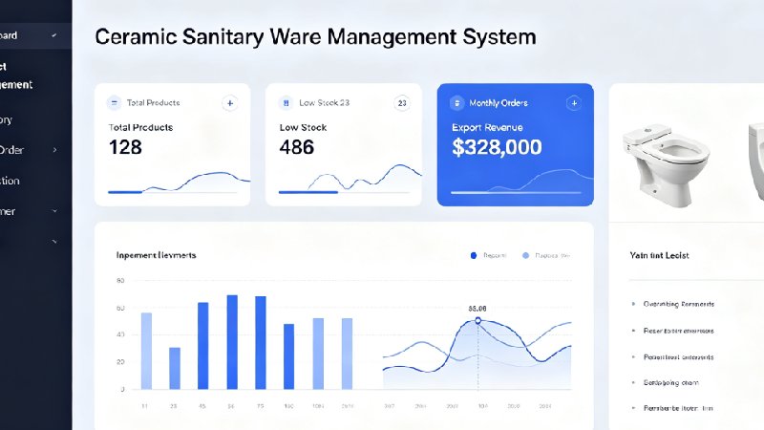The width and height of the screenshot is (764, 430).
Task: Toggle the dark blue legend series dot
Action: point(474,255)
